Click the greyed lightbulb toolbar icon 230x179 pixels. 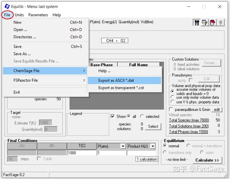coord(221,23)
